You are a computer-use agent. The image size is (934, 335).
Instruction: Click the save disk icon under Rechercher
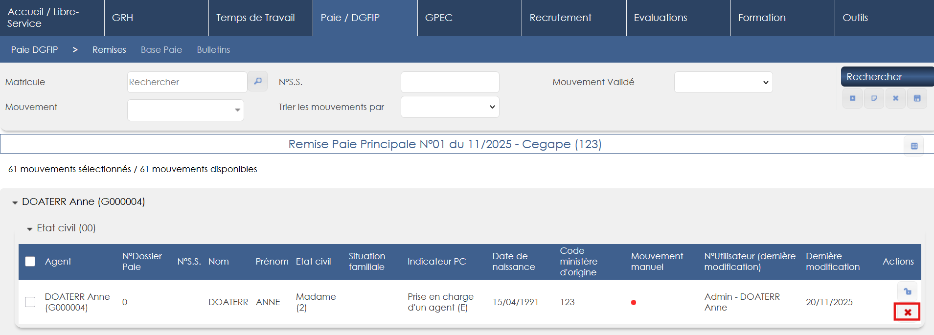click(917, 98)
